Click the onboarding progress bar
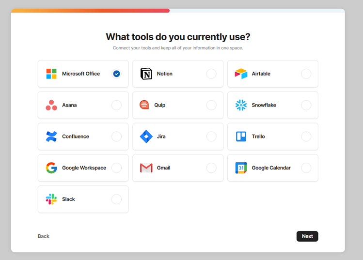363x260 pixels. coord(178,11)
